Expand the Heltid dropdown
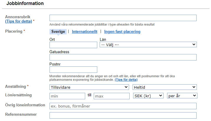Screen dimensions: 211x121 click(x=165, y=87)
